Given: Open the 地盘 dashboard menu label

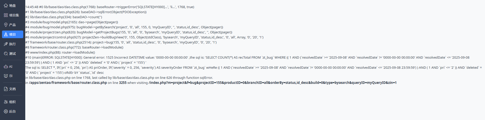Looking at the screenshot, I should tap(12, 6).
